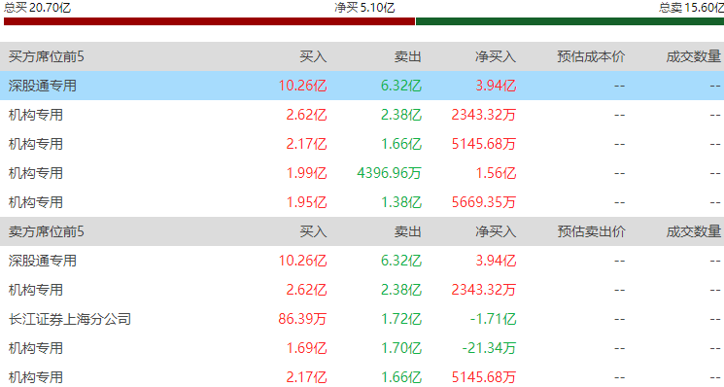Viewport: 724px width, 387px height.
Task: Click the red total-buy portion of the bar
Action: coord(209,21)
